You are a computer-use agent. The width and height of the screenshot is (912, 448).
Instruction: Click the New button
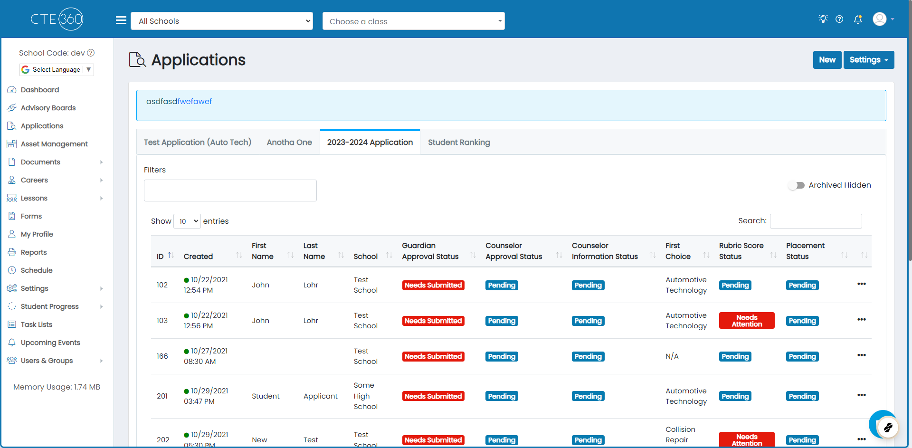click(x=827, y=60)
